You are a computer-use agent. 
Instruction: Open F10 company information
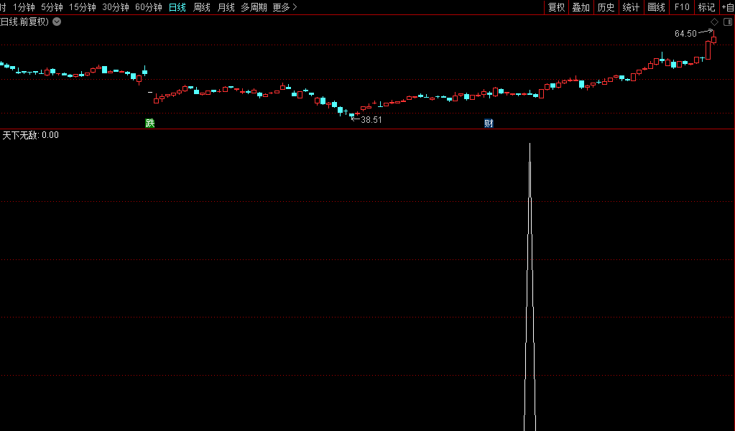point(682,7)
